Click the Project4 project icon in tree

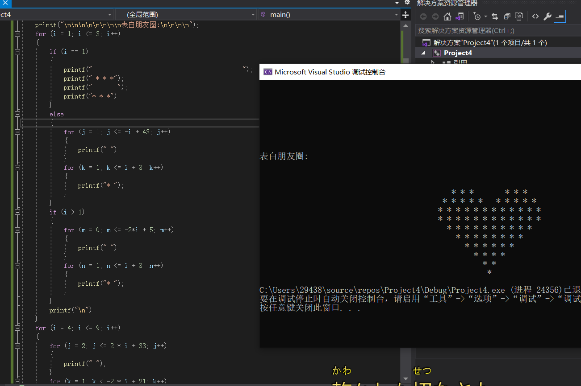(x=437, y=53)
